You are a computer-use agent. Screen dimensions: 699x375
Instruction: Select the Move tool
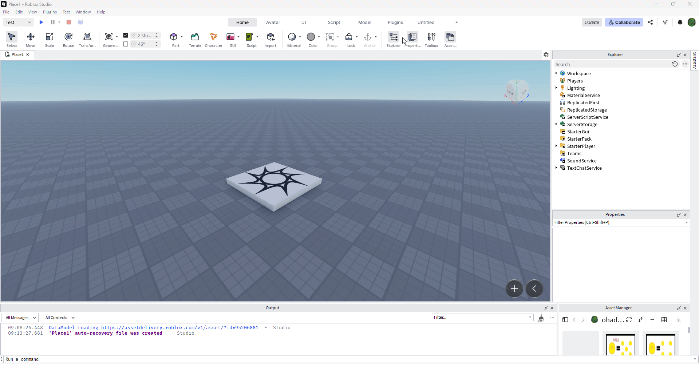[x=31, y=39]
